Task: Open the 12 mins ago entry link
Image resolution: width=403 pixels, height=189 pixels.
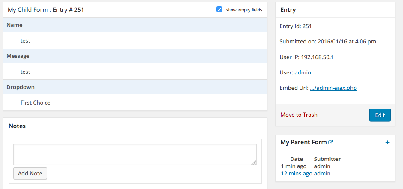Action: pos(297,174)
